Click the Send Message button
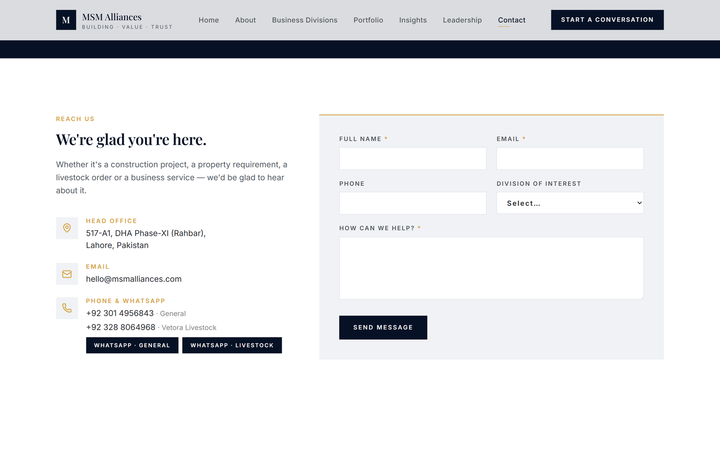Image resolution: width=720 pixels, height=450 pixels. pos(383,328)
